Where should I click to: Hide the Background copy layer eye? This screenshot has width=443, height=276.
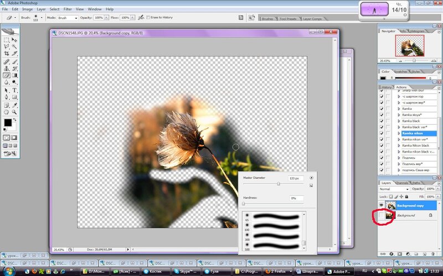[x=382, y=205]
